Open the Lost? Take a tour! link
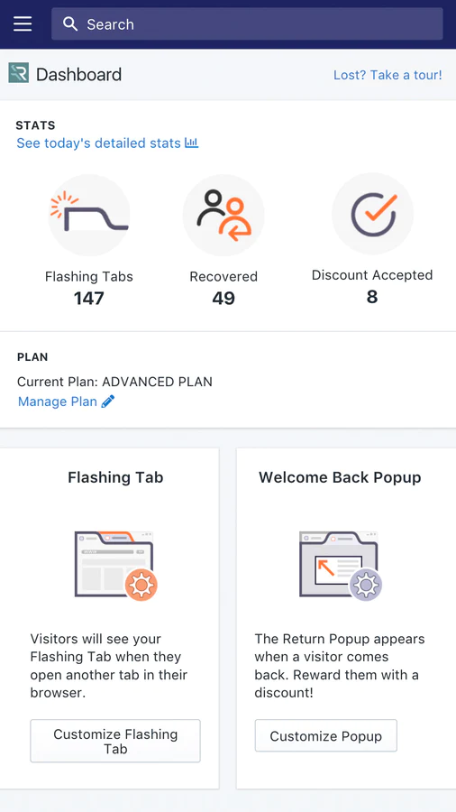This screenshot has width=456, height=812. [x=388, y=75]
